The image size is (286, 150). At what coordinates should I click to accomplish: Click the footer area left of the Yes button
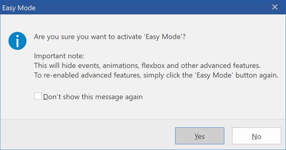pyautogui.click(x=88, y=135)
